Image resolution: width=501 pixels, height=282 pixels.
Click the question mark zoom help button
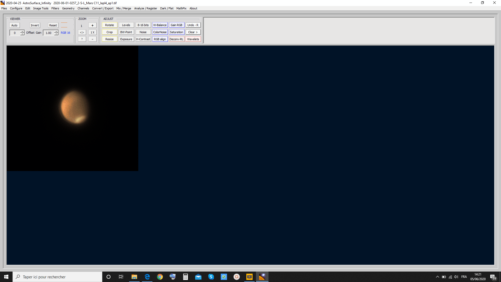82,39
